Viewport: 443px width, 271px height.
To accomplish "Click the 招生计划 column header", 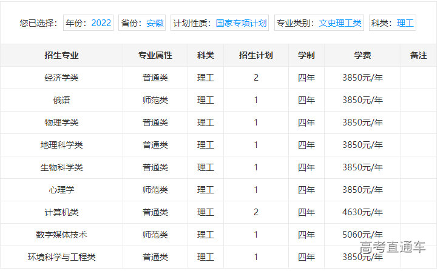I will point(256,55).
